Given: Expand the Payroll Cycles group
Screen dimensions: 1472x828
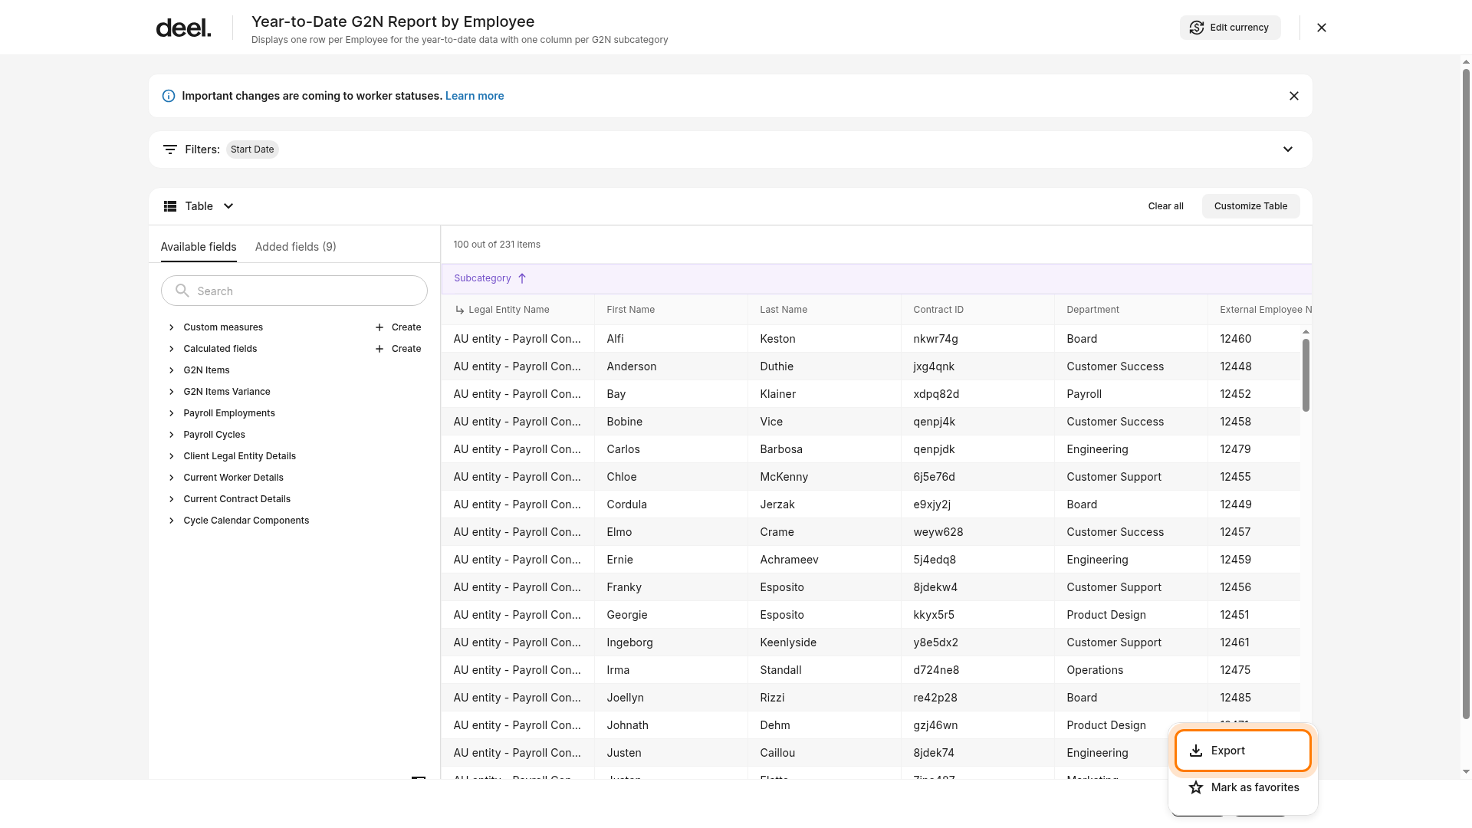Looking at the screenshot, I should point(172,435).
